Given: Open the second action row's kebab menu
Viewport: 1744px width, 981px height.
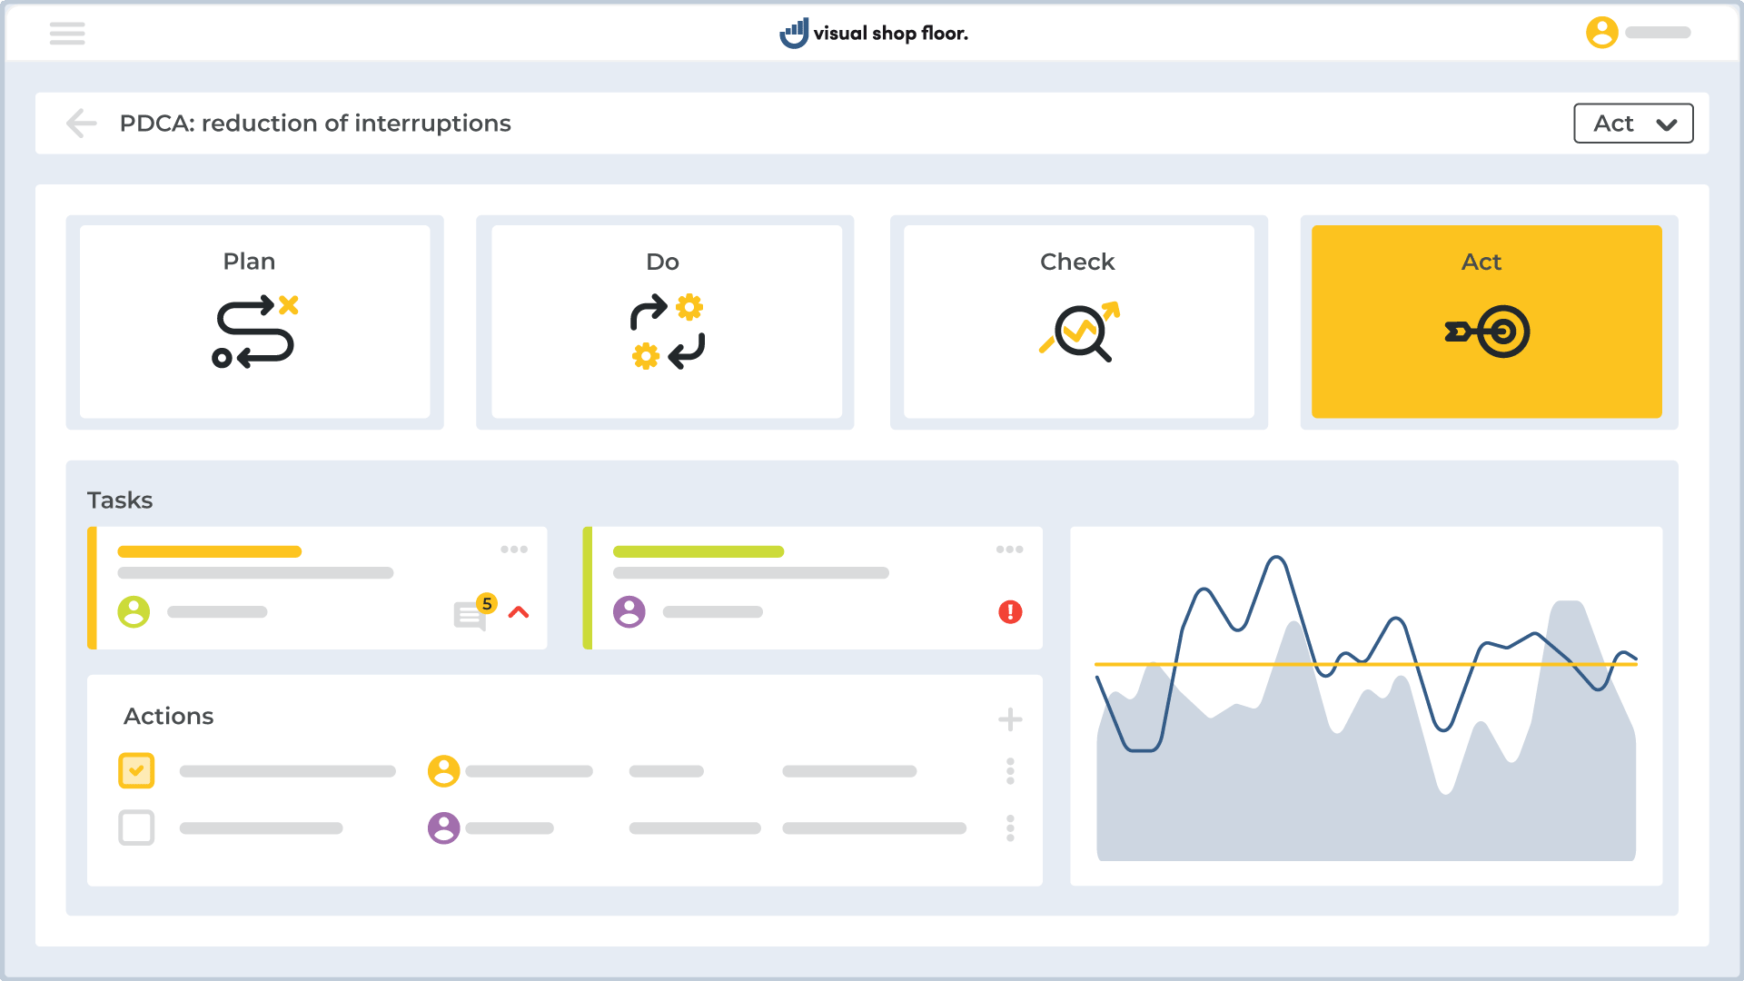Looking at the screenshot, I should tap(1010, 827).
